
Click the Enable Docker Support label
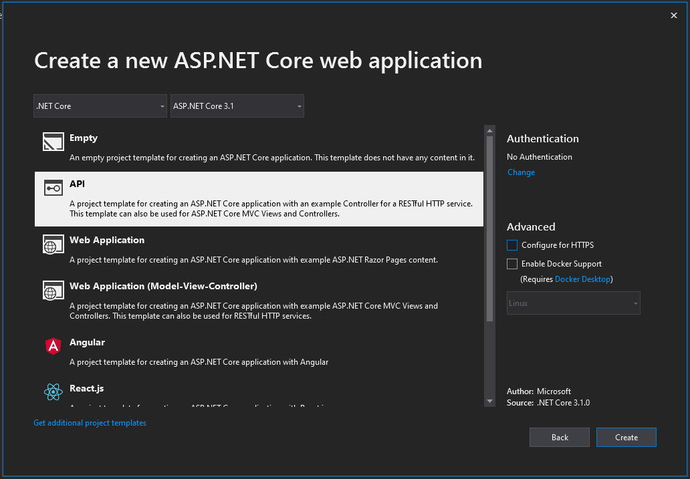[x=562, y=264]
